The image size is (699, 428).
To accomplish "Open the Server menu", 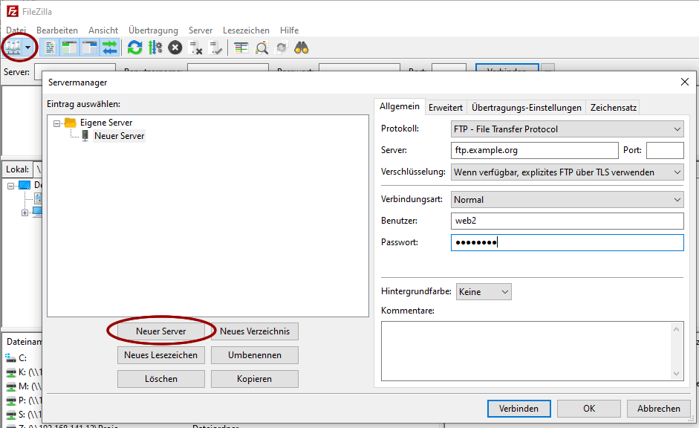I will pos(200,30).
